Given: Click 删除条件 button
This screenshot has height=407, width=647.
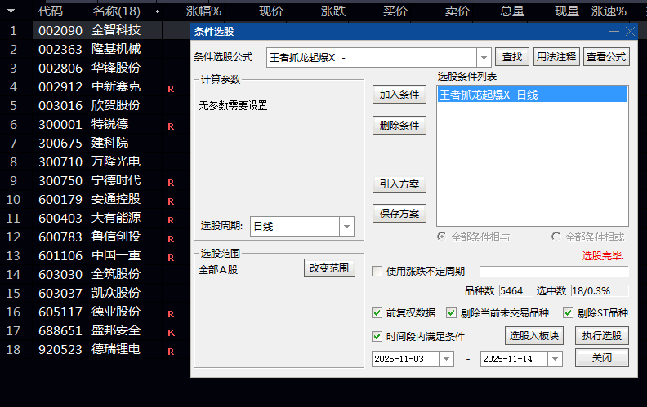Looking at the screenshot, I should click(x=399, y=126).
